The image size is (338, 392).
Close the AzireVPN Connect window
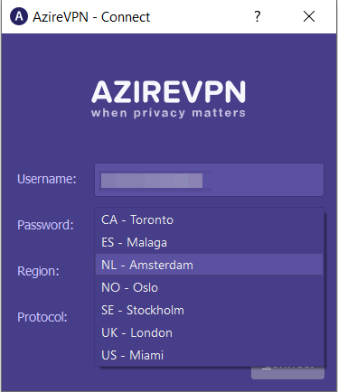coord(309,16)
